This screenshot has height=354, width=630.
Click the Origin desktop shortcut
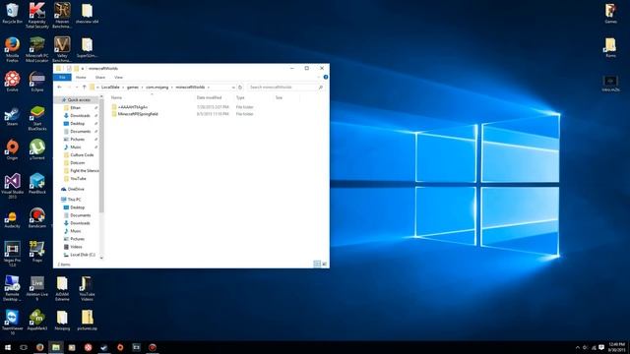[x=12, y=149]
